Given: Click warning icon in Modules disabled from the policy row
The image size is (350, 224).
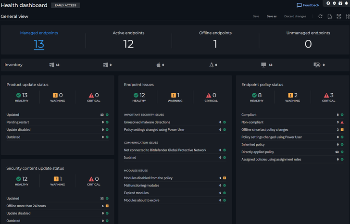Looking at the screenshot, I should click(x=225, y=178).
